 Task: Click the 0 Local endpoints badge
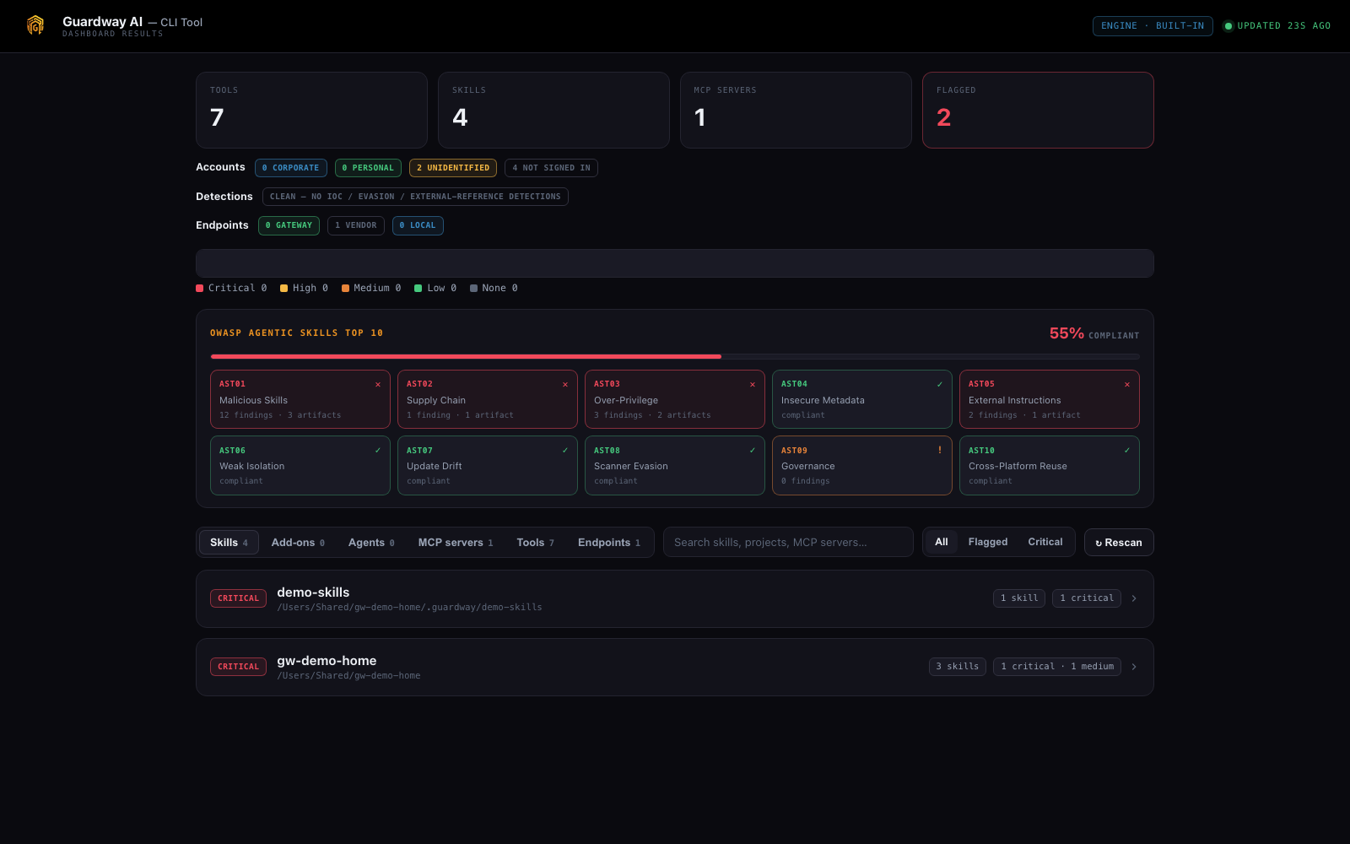click(418, 225)
